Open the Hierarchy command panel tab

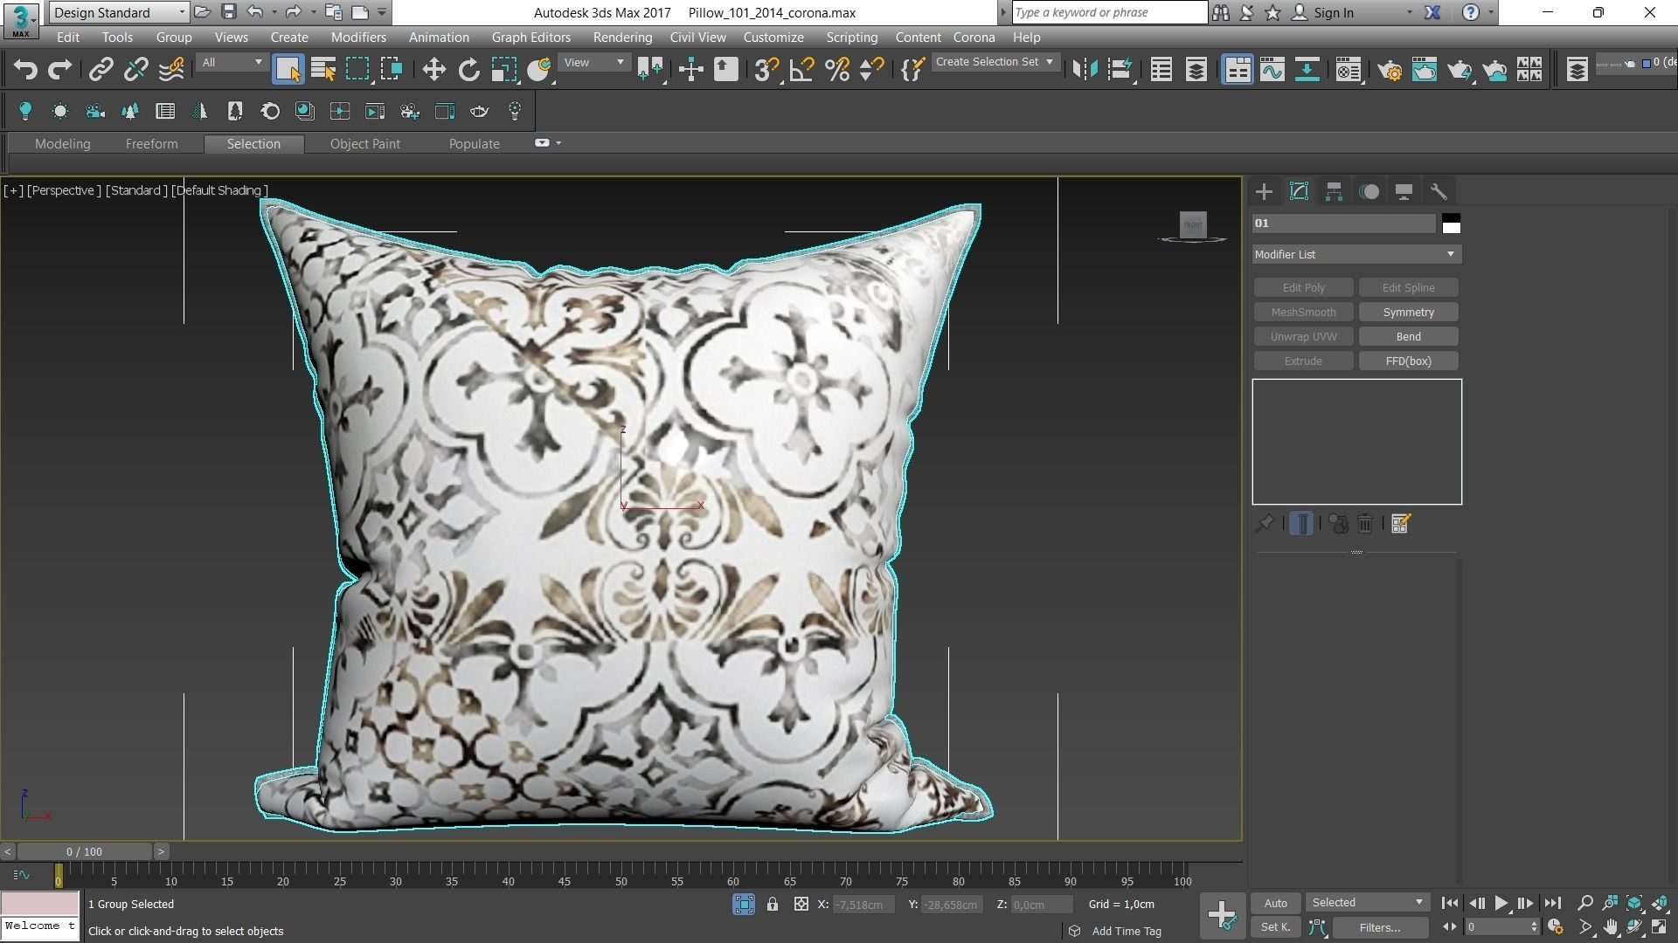[1334, 192]
